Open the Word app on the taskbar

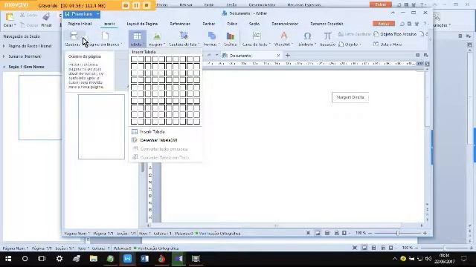coord(144,259)
